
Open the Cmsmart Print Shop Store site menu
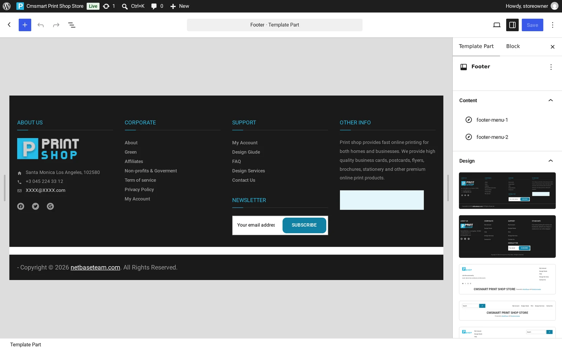coord(50,6)
